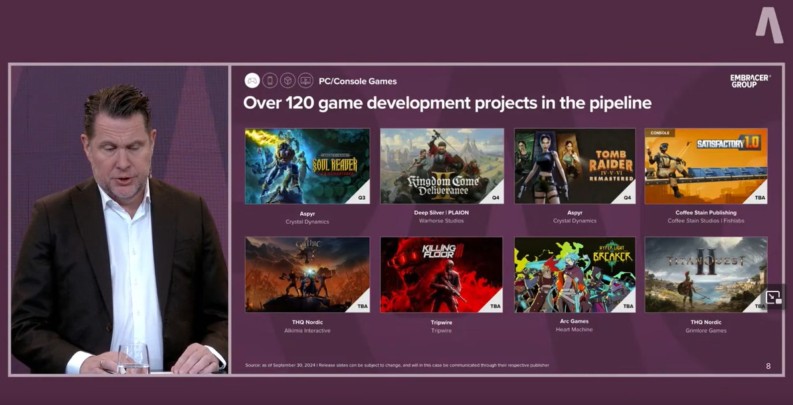Screen dimensions: 793x405
Task: Click the slide page number 8
Action: pos(768,366)
